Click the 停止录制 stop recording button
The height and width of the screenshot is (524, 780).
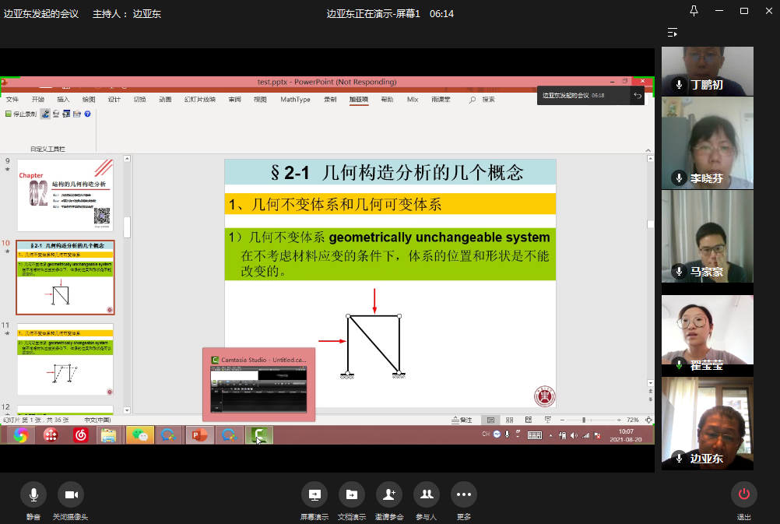21,114
